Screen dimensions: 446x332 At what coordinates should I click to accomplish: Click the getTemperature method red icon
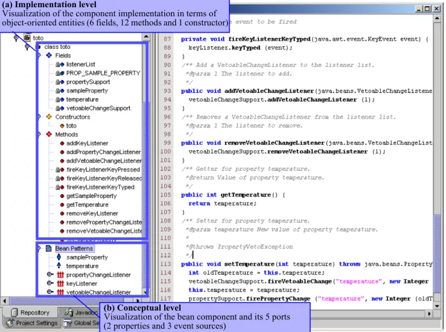click(x=62, y=205)
